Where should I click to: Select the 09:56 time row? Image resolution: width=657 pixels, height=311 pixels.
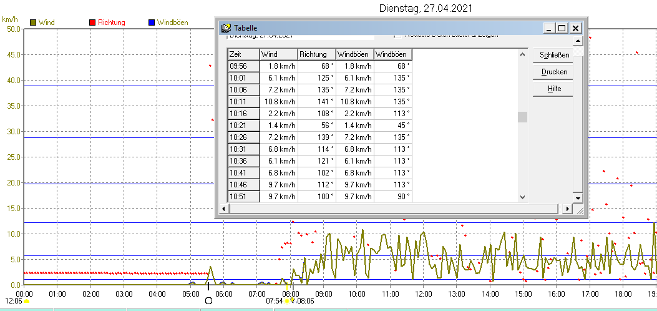click(x=243, y=66)
